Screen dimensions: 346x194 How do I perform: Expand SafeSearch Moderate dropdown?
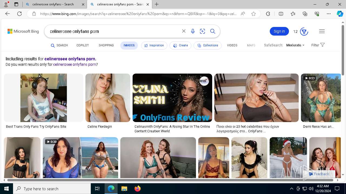tap(295, 45)
